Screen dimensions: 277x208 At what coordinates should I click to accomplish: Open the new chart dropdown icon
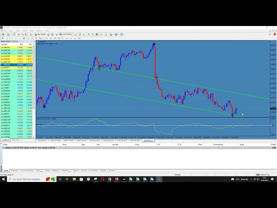point(4,34)
